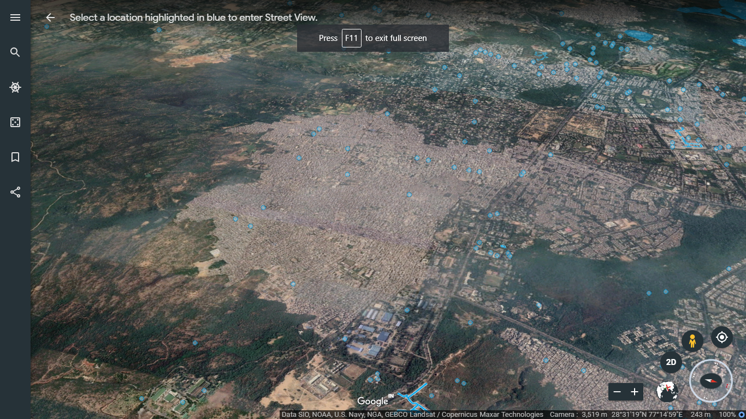Click the imagery attribution data text
This screenshot has height=419, width=746.
pyautogui.click(x=412, y=415)
